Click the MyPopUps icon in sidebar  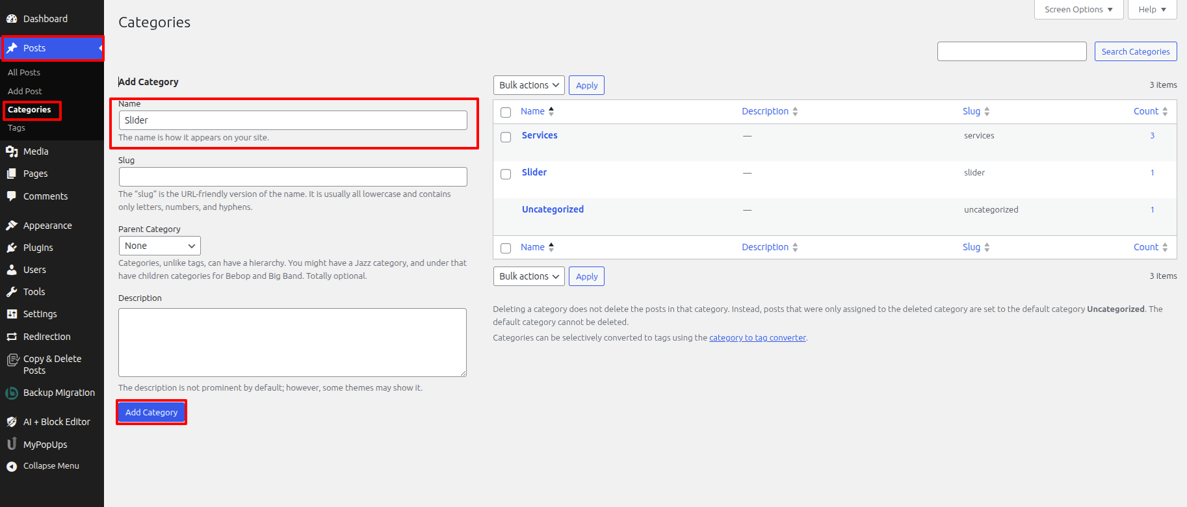tap(12, 444)
